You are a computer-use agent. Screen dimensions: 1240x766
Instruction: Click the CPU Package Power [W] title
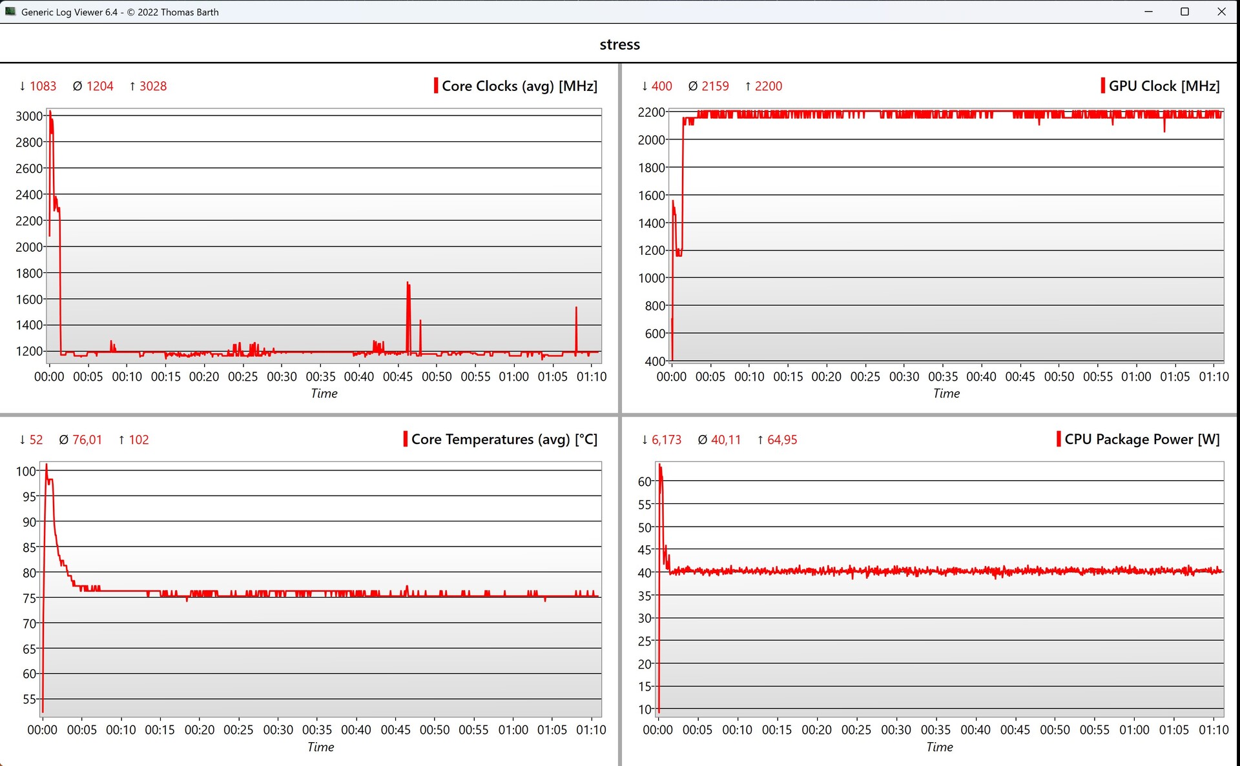click(1142, 439)
